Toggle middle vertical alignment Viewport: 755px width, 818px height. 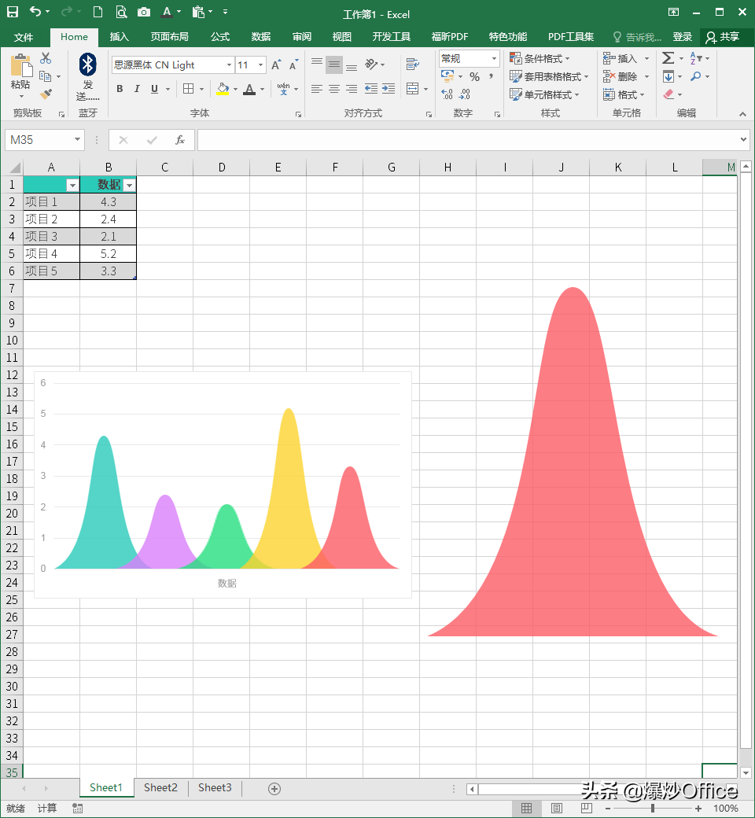pyautogui.click(x=334, y=64)
